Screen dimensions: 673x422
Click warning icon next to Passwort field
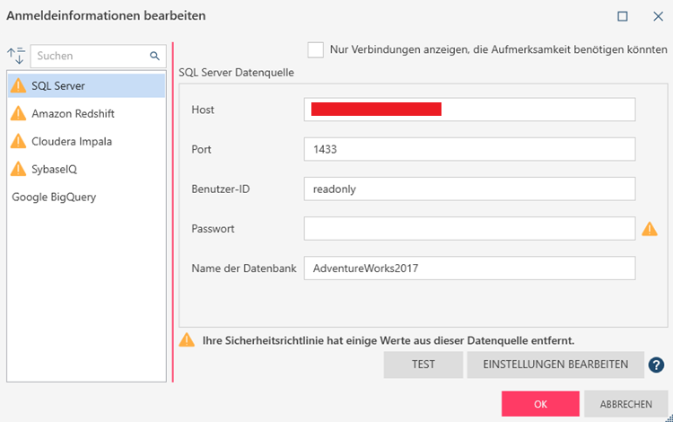click(650, 229)
